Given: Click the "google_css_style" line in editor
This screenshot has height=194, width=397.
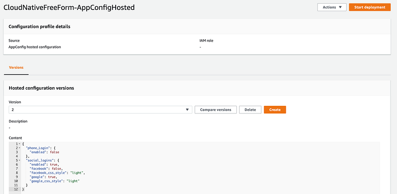Looking at the screenshot, I should [55, 181].
